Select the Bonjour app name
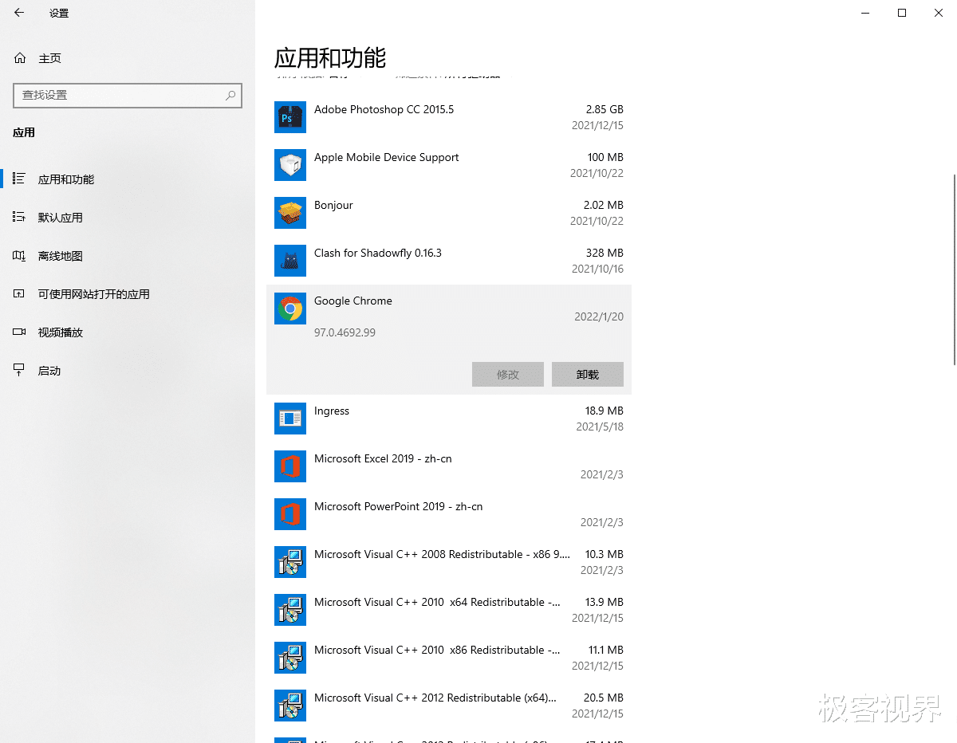 [x=333, y=205]
